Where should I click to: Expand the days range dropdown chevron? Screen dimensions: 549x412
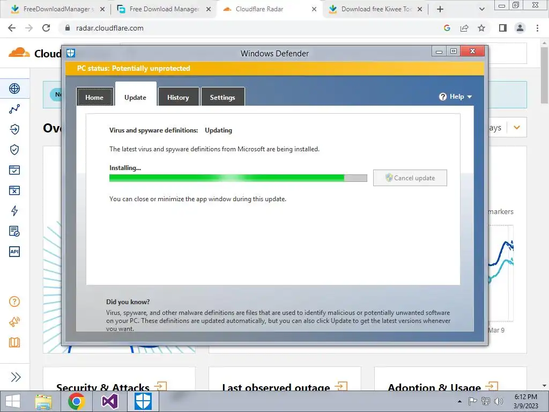click(x=517, y=128)
